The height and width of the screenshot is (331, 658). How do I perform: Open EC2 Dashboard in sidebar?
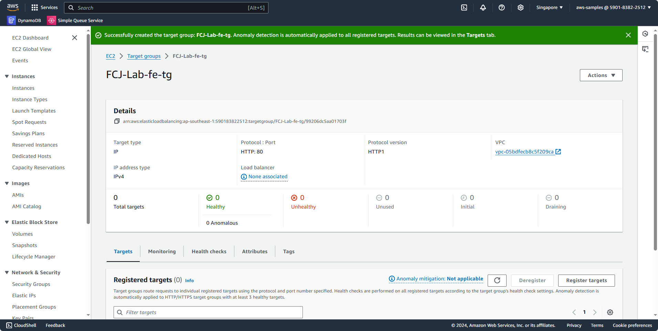click(30, 38)
